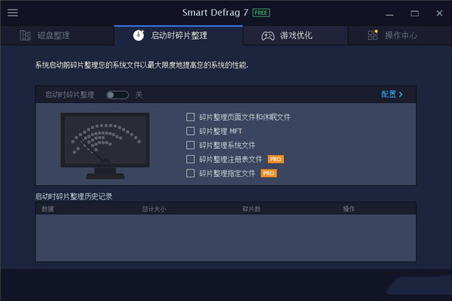Viewport: 452px width, 301px height.
Task: Check 碎片整理页面文件和休眠文件 checkbox
Action: tap(190, 117)
